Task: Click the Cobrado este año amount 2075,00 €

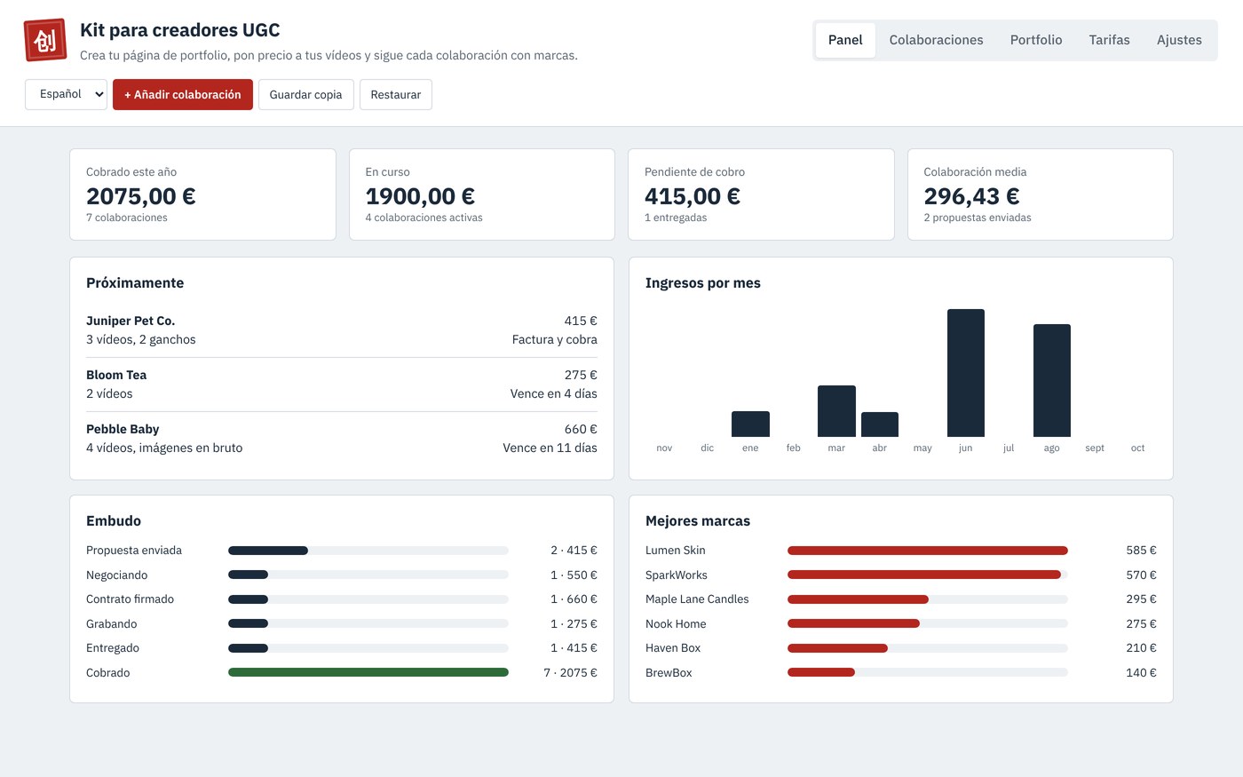Action: (x=141, y=196)
